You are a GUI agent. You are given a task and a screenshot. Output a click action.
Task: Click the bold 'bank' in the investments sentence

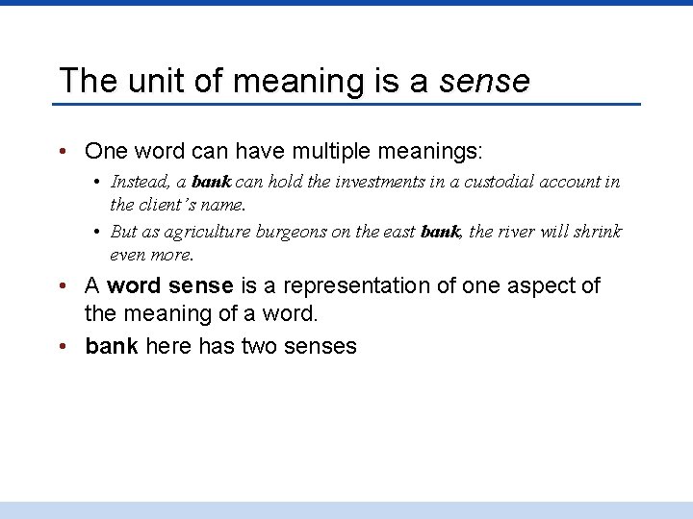pos(211,182)
